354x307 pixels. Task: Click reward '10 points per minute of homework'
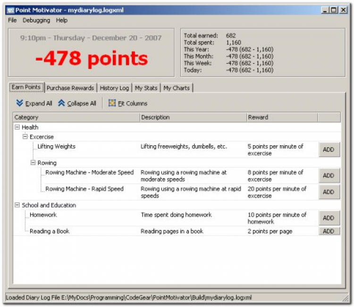[x=277, y=218]
